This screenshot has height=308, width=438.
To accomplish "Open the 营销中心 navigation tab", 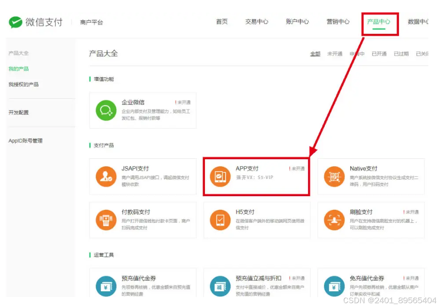I will (x=338, y=22).
